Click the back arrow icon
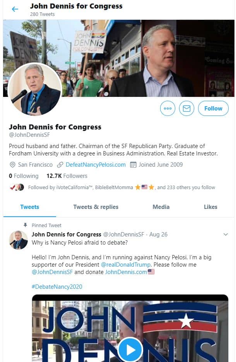Viewport: 236px width, 362px height. click(x=15, y=9)
